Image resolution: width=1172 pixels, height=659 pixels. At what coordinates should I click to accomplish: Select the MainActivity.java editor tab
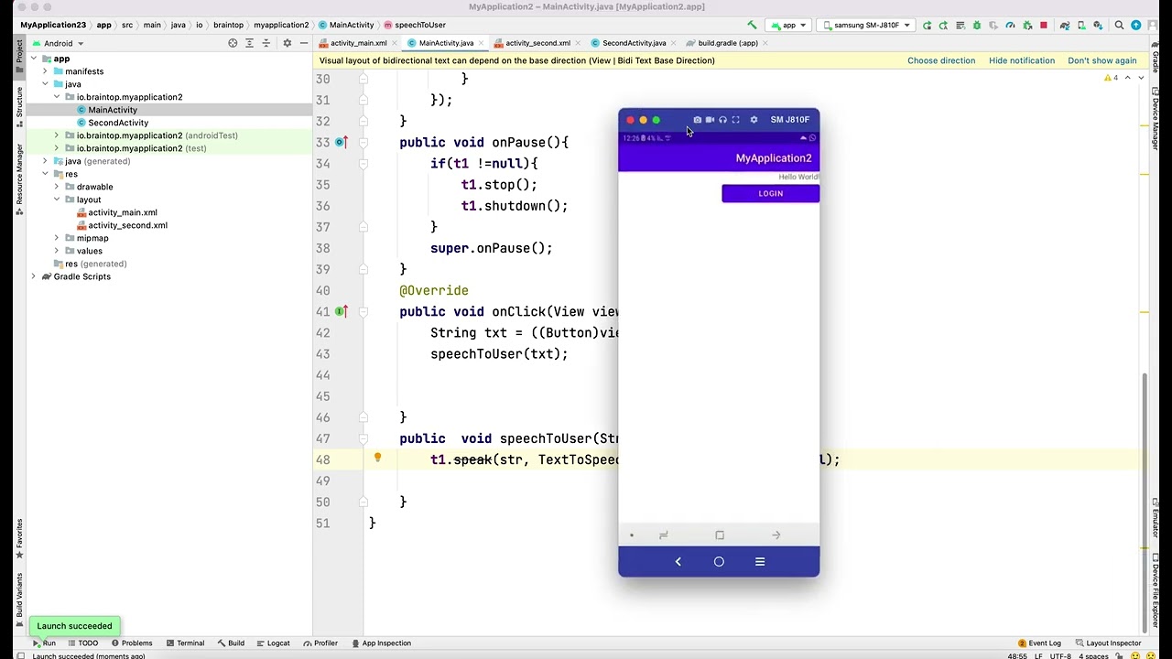tap(446, 43)
